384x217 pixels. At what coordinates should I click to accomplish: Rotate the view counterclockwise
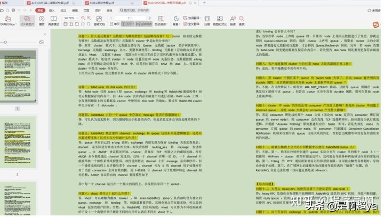tap(83, 24)
